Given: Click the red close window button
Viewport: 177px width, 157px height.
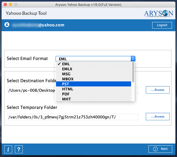Looking at the screenshot, I should click(5, 4).
